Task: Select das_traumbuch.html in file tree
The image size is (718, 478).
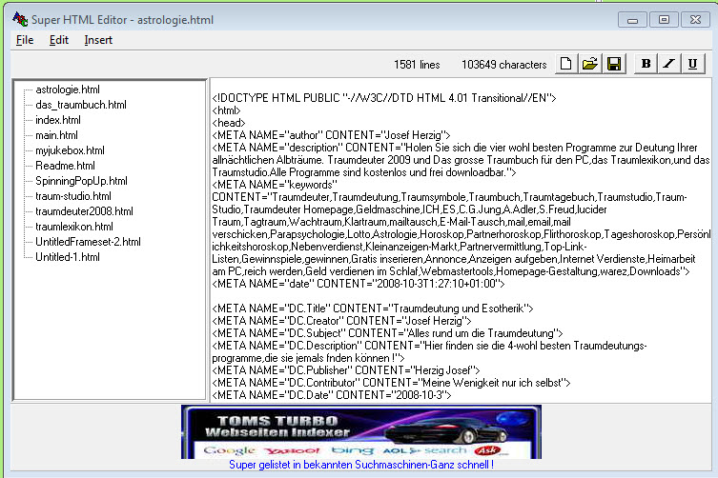Action: [81, 105]
